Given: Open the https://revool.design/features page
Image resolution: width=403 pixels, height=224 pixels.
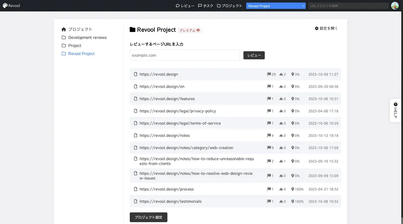Looking at the screenshot, I should point(167,99).
